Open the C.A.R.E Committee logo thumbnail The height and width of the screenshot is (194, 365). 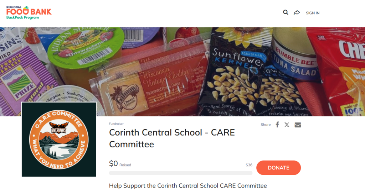[59, 140]
